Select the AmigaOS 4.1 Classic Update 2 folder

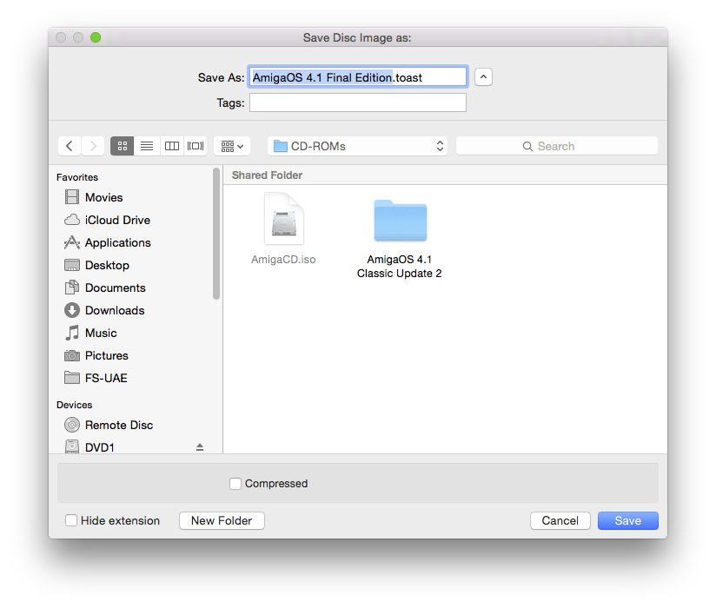(400, 238)
